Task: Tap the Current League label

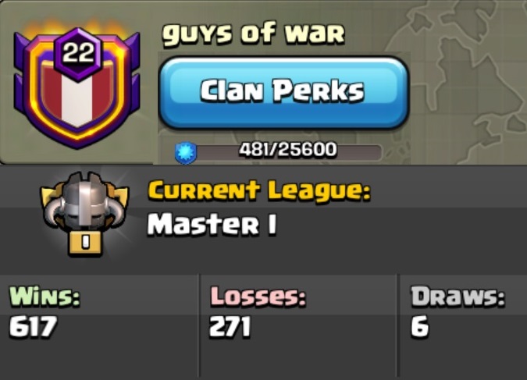Action: click(x=258, y=191)
